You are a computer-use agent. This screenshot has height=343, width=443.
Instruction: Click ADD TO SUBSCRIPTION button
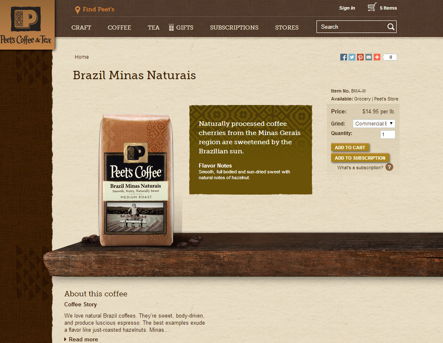click(x=360, y=158)
